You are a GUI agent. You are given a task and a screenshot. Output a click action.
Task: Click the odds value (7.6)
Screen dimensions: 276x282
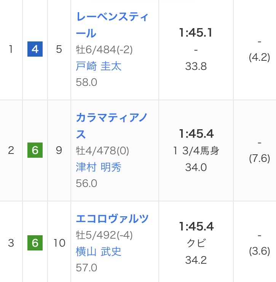(259, 158)
